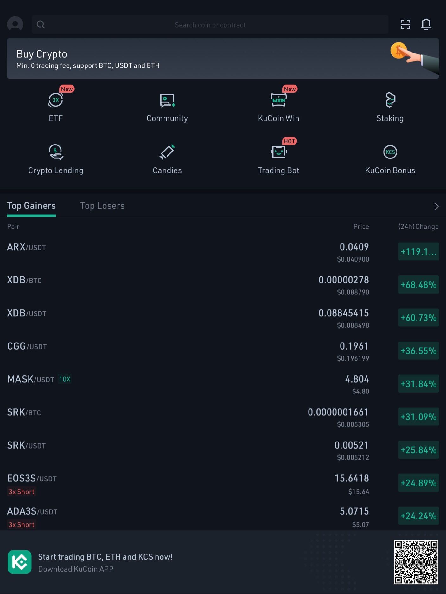Click the 3x Short tag under EOS3S
446x594 pixels.
coord(22,492)
